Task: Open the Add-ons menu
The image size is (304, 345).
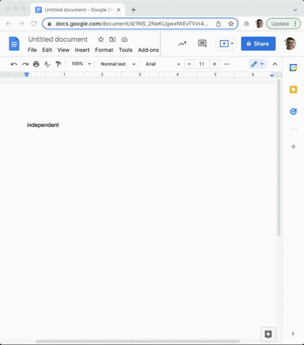Action: point(148,50)
